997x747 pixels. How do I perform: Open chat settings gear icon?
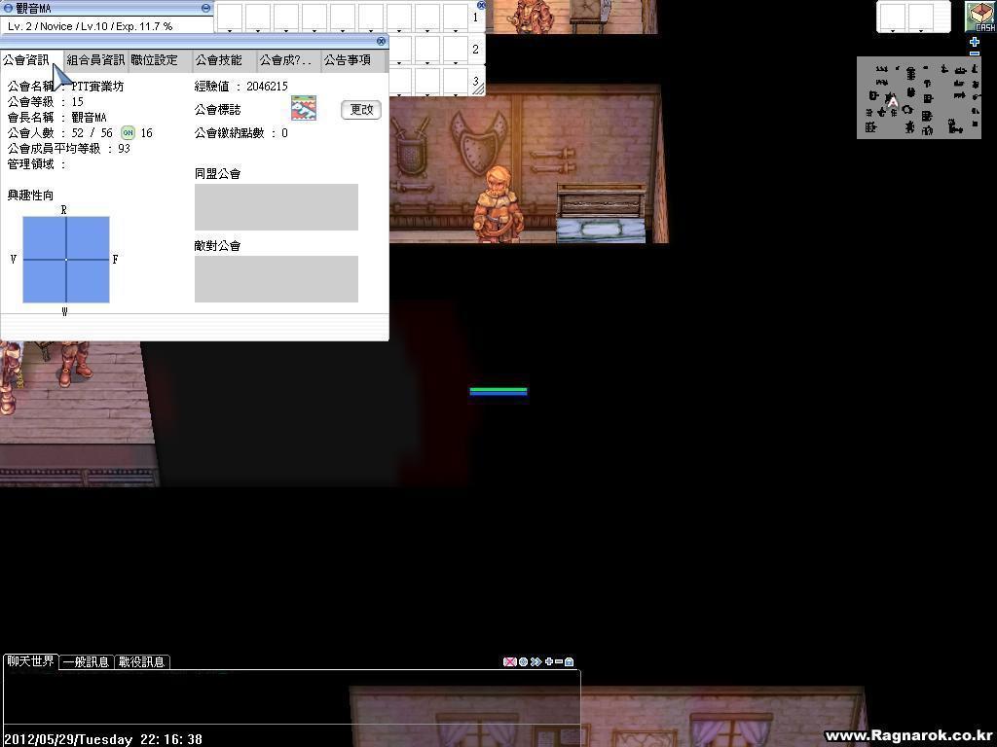coord(523,661)
